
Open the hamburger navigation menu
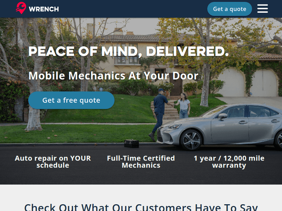(262, 9)
